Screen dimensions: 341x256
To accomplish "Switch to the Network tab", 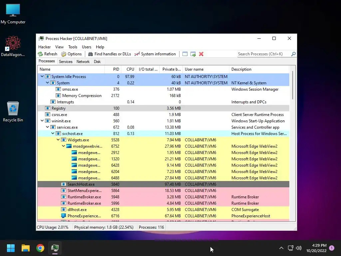I will [83, 62].
